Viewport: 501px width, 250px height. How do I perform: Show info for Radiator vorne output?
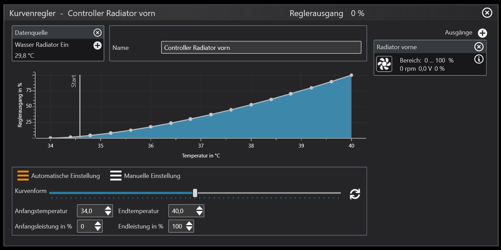click(479, 59)
